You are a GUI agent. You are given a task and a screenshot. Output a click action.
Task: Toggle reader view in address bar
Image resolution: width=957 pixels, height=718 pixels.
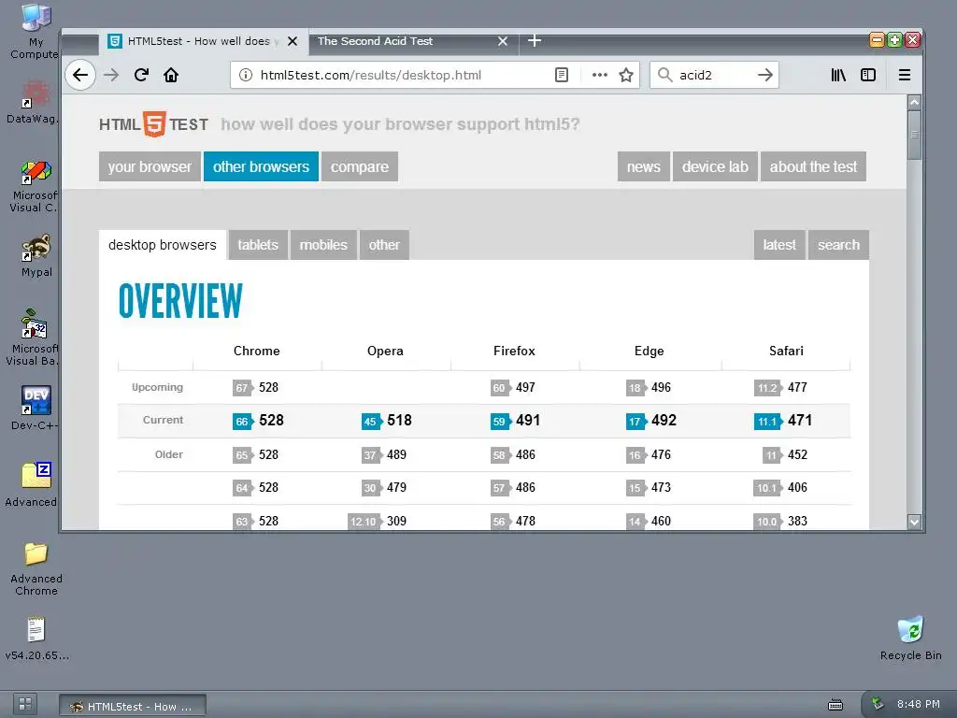(562, 75)
